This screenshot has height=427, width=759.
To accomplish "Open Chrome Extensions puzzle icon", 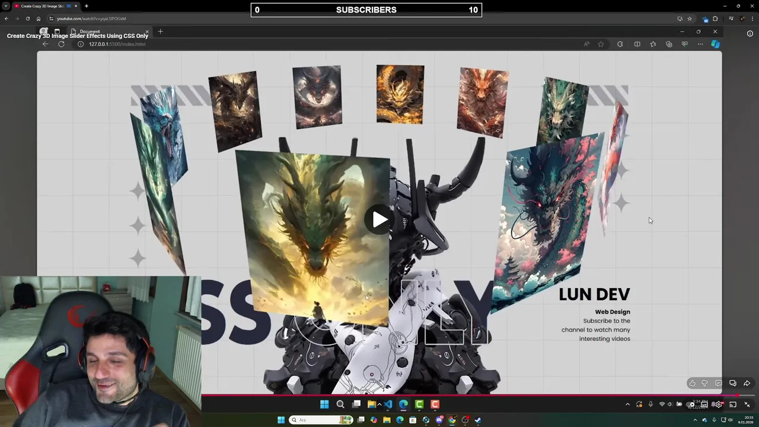I will (715, 18).
